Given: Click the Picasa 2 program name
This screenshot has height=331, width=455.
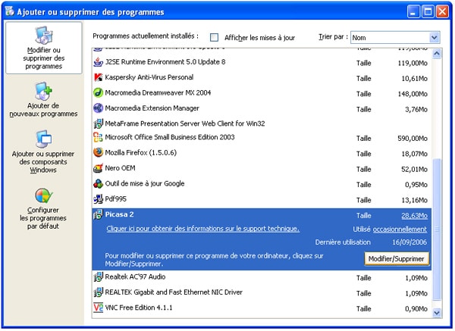Looking at the screenshot, I should click(x=119, y=214).
